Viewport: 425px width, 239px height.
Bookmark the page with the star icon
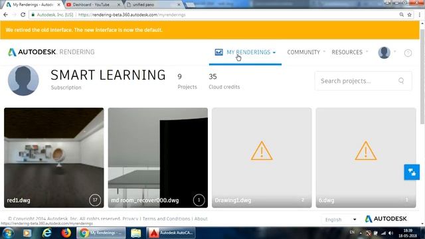(409, 15)
